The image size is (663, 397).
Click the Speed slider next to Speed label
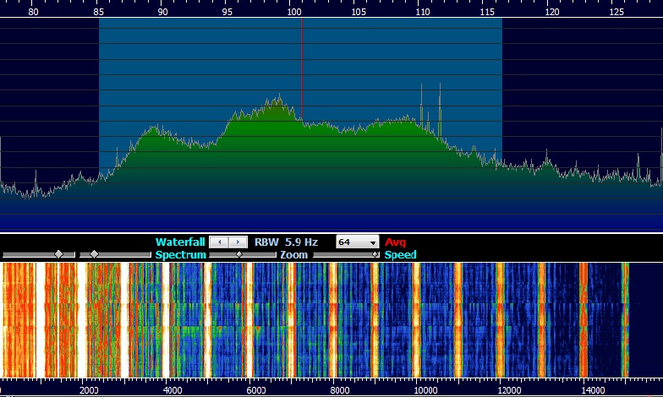347,255
